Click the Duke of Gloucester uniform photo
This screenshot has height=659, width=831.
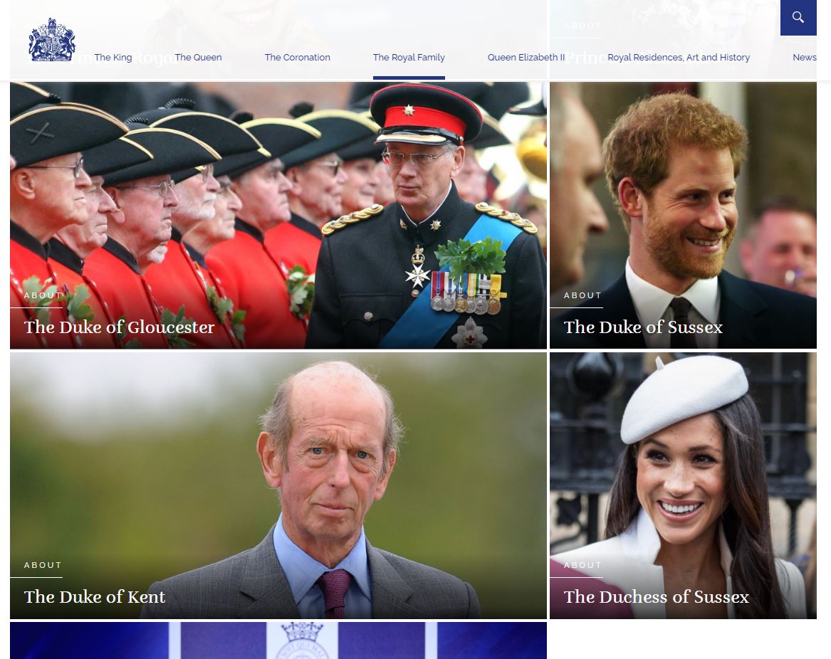[278, 215]
